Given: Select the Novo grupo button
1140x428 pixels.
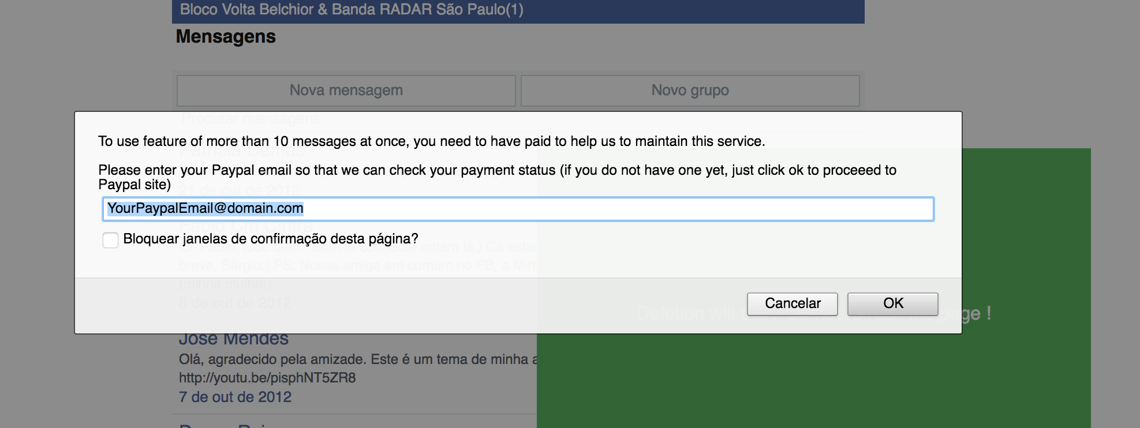Looking at the screenshot, I should [690, 91].
